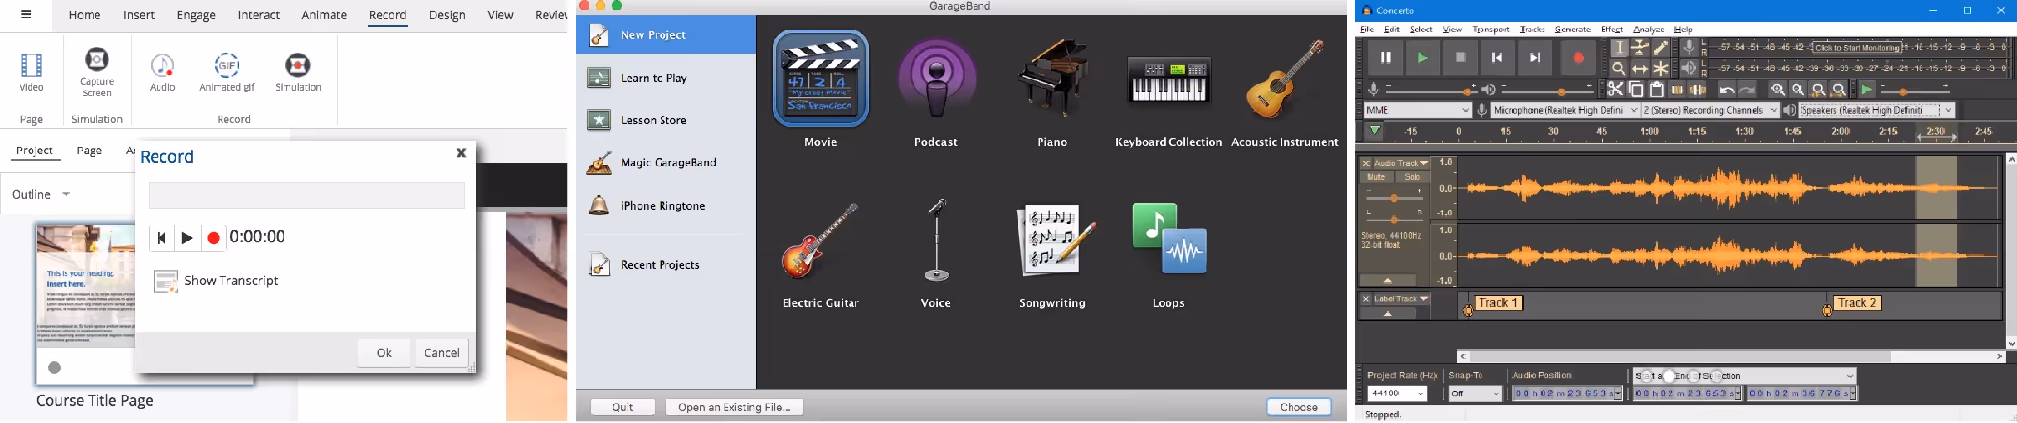Click the Paste clipboard icon in Concerto

[1657, 90]
